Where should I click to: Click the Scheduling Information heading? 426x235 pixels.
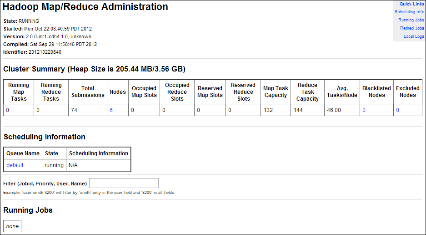point(44,137)
